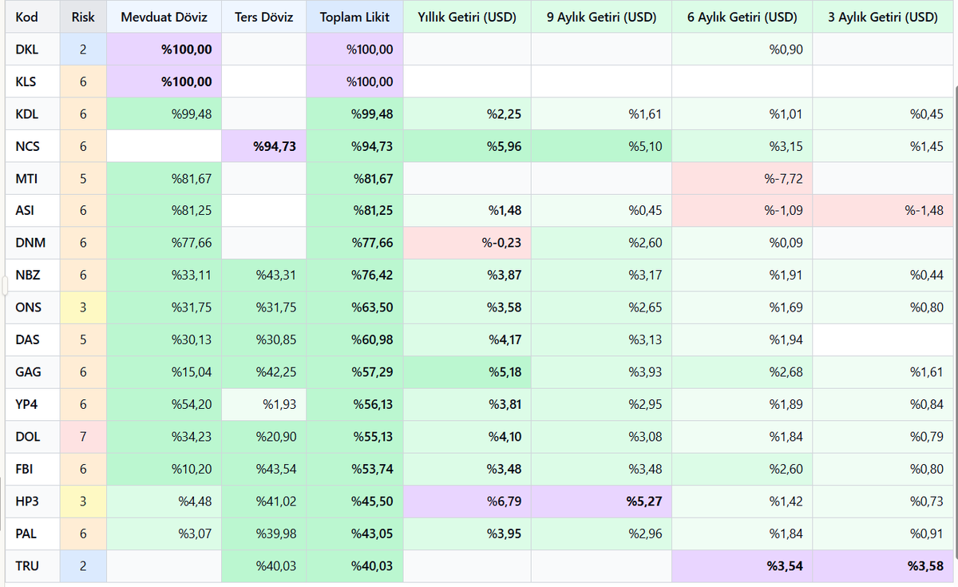Select the Mevduat Döviz column header
Viewport: 958px width, 587px height.
pos(164,17)
